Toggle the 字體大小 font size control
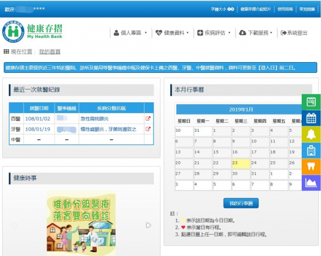 click(x=223, y=9)
